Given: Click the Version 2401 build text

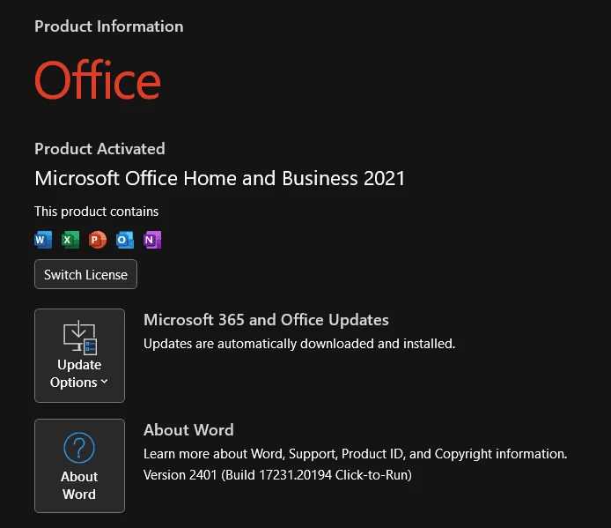Looking at the screenshot, I should (277, 475).
